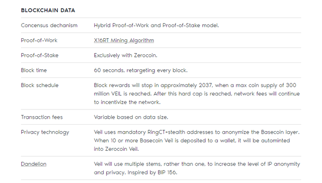The height and width of the screenshot is (183, 322).
Task: Click the to incentivize the network line
Action: [127, 102]
